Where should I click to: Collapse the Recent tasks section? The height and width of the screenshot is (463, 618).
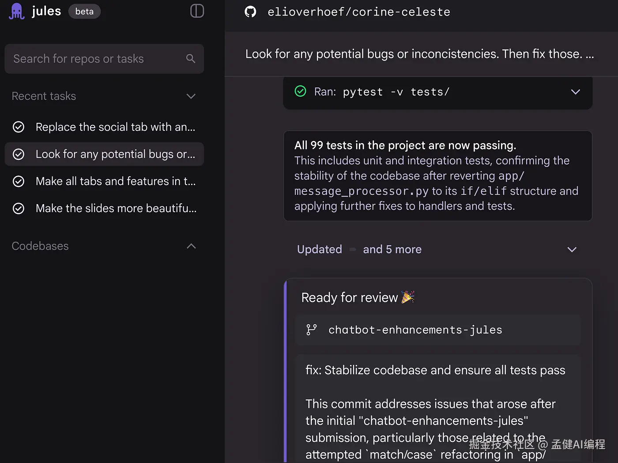[x=191, y=96]
